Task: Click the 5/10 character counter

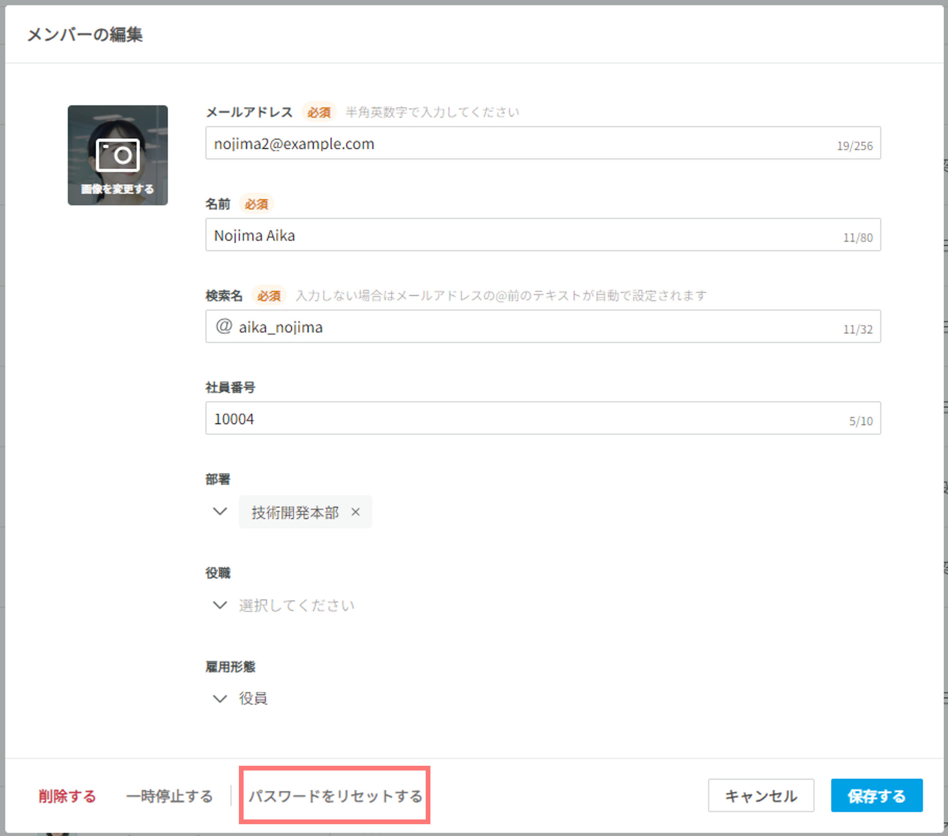Action: (x=861, y=421)
